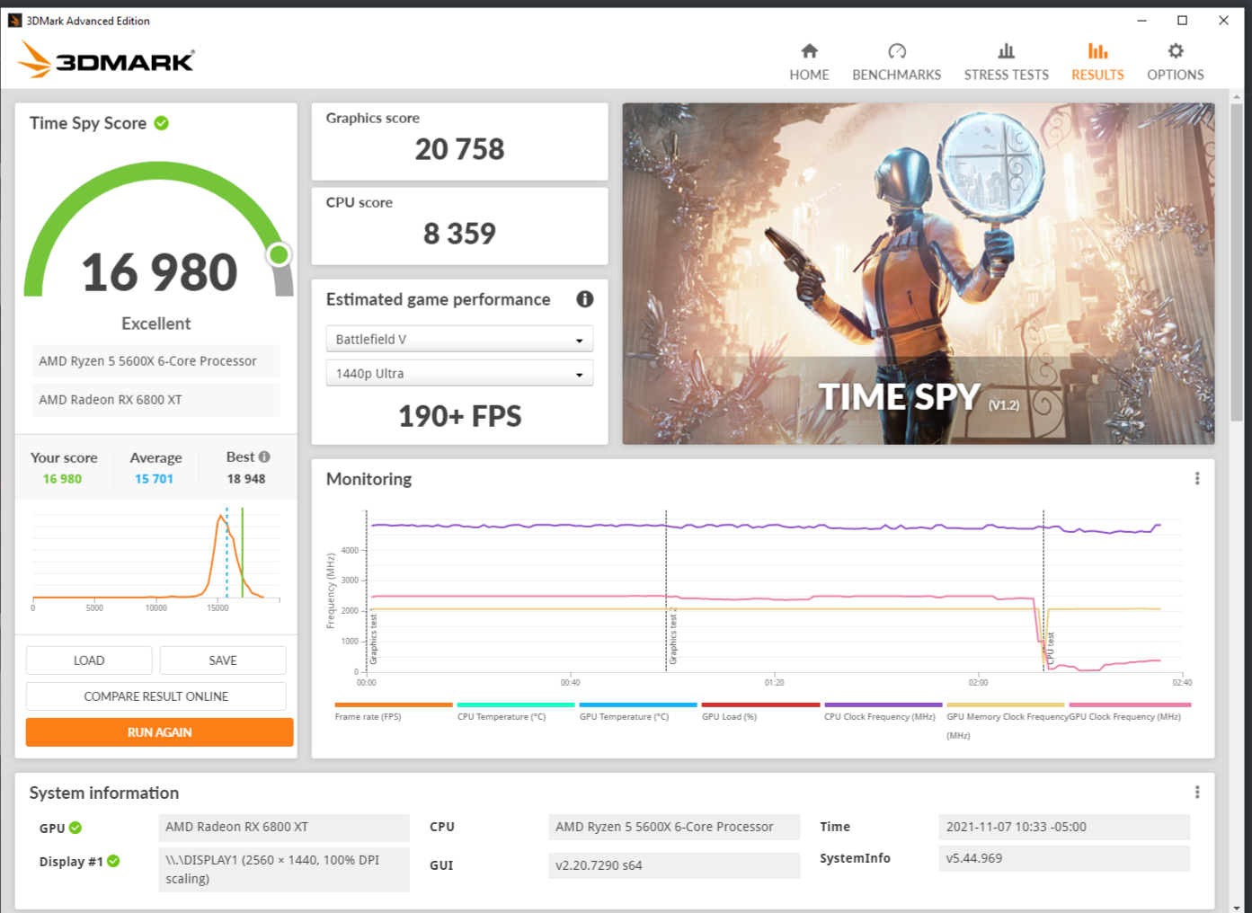Go to Stress Tests chart icon
Screen dimensions: 1252x913
pyautogui.click(x=1006, y=51)
